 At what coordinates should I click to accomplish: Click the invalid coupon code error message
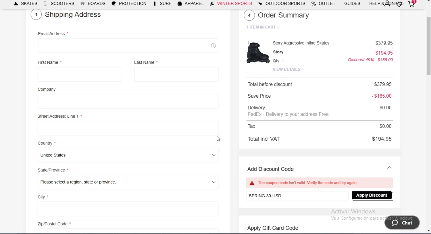click(307, 183)
